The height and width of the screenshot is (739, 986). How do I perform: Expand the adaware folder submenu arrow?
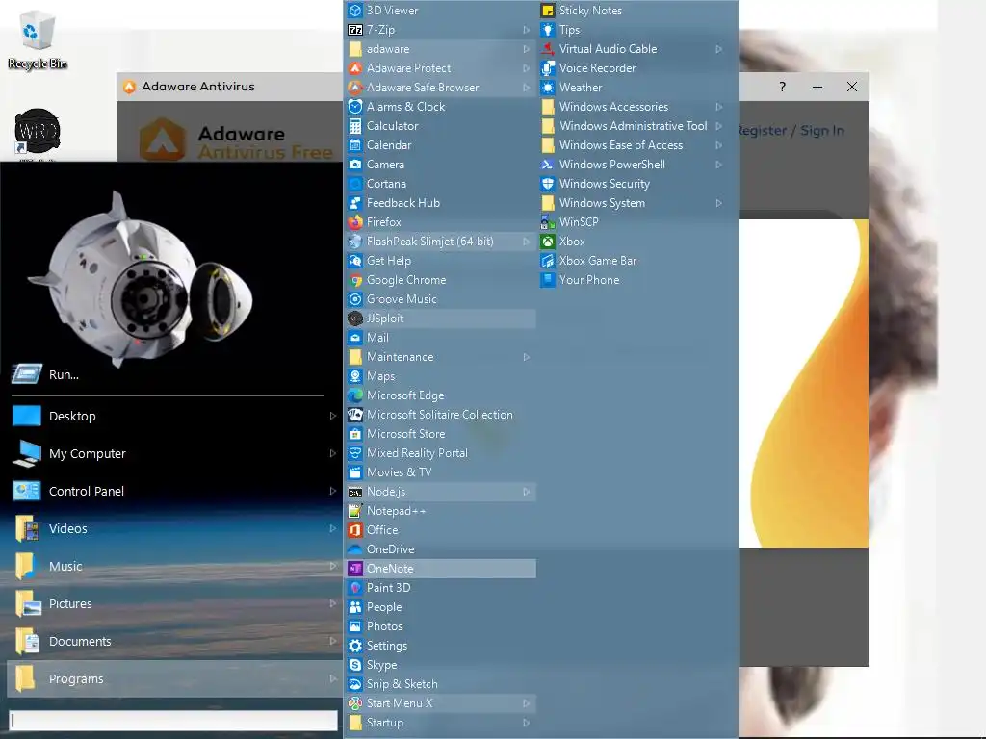click(x=527, y=49)
